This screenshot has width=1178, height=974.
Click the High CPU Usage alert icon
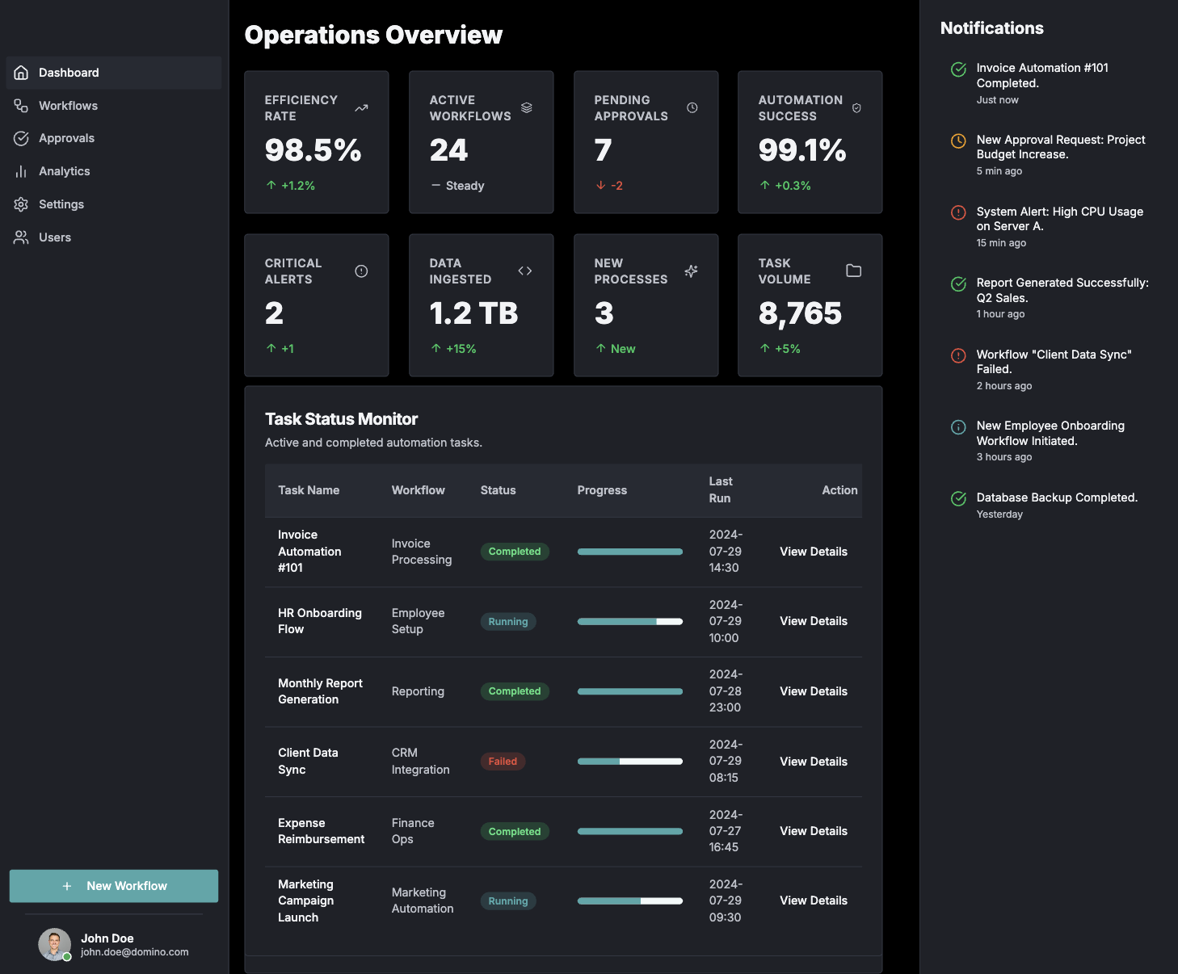tap(958, 212)
